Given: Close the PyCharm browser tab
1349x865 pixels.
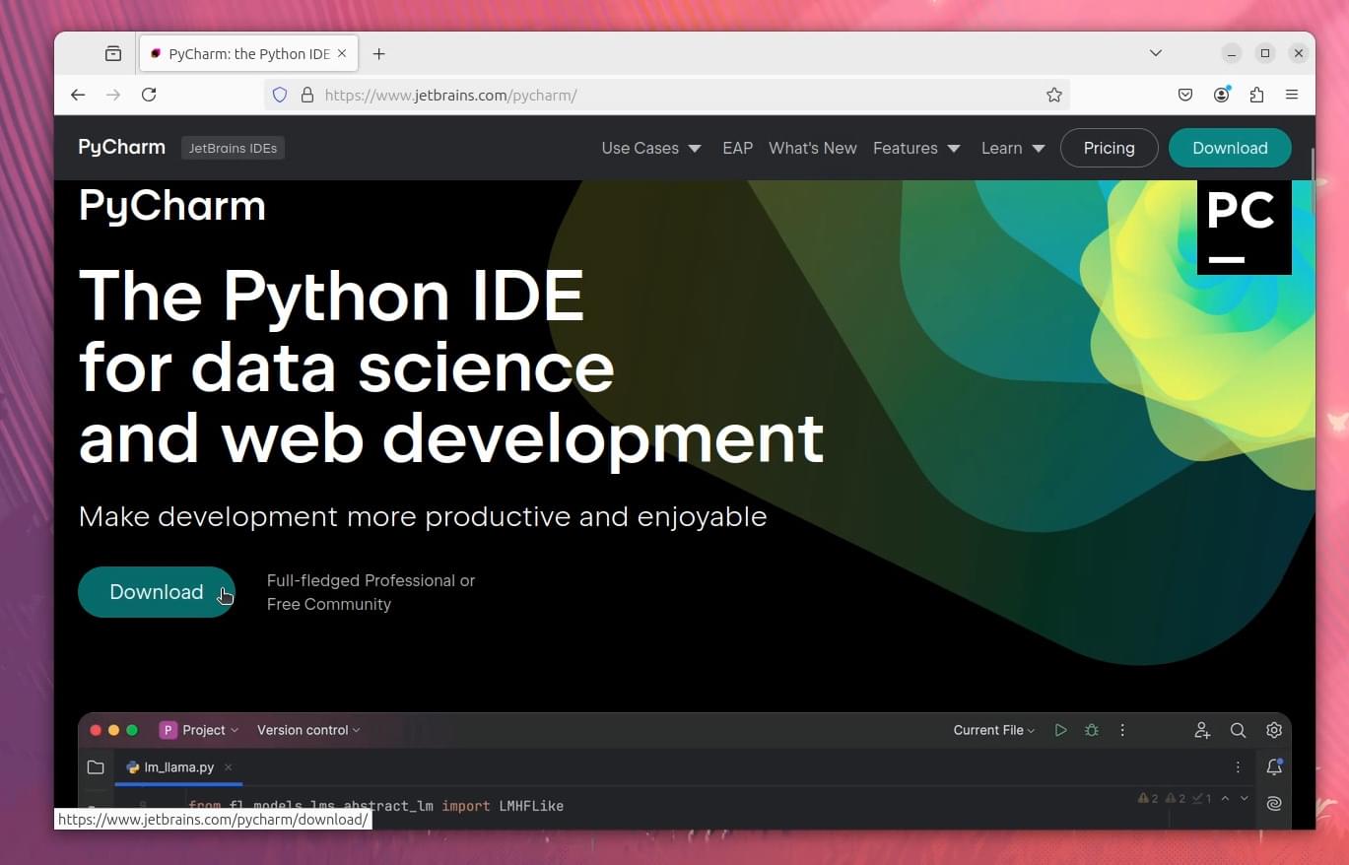Looking at the screenshot, I should coord(342,54).
